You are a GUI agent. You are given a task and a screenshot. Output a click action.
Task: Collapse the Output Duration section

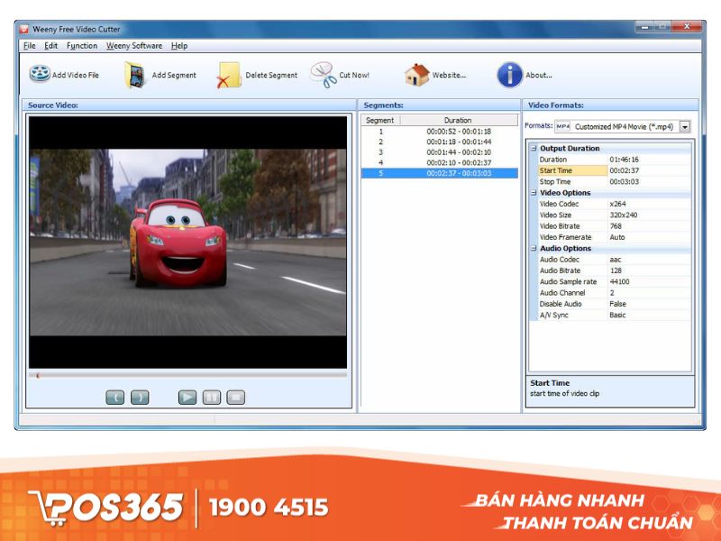click(x=534, y=148)
